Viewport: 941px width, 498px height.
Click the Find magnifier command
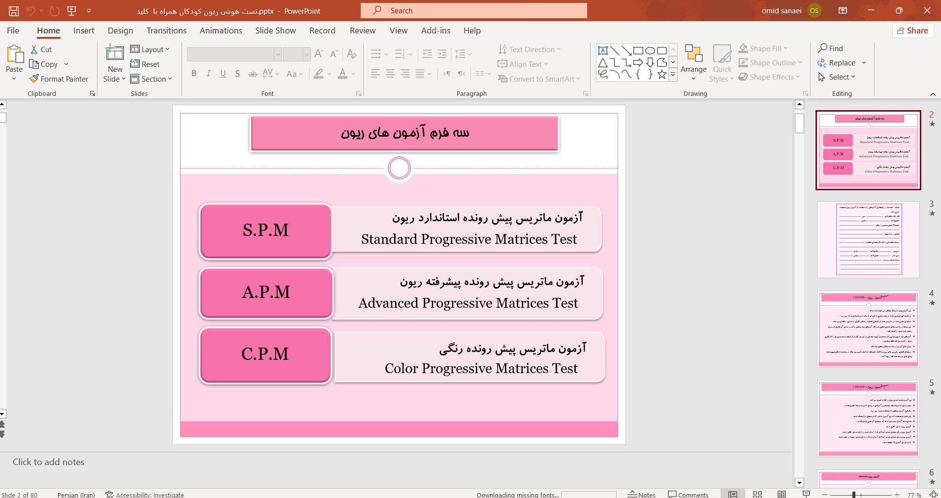click(831, 48)
